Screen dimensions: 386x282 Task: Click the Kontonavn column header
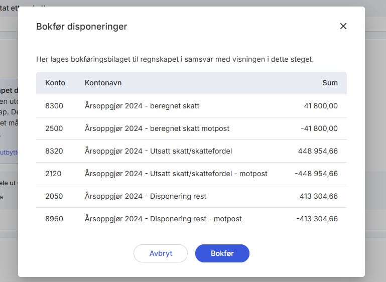click(103, 83)
